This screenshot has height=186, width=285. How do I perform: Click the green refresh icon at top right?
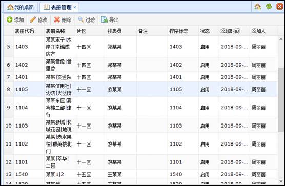coord(269,7)
